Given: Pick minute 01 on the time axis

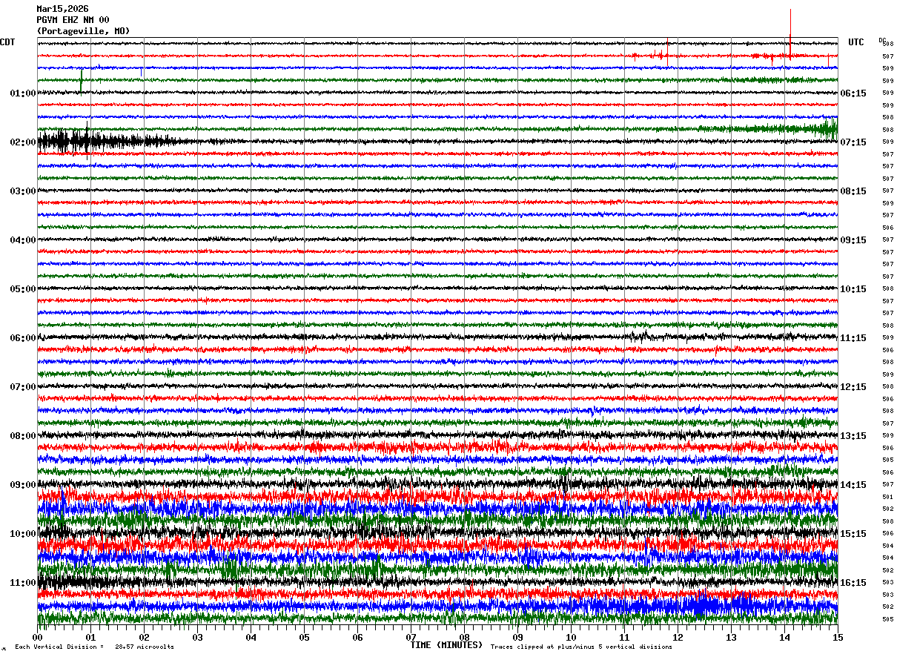Looking at the screenshot, I should tap(91, 637).
